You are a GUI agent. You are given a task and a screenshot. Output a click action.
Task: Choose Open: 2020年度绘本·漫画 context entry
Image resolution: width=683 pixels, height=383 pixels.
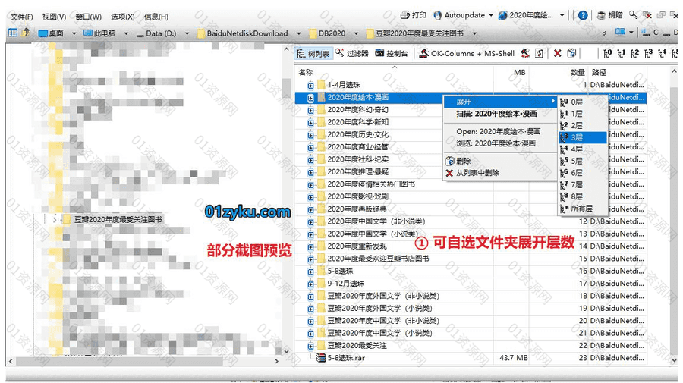point(500,131)
